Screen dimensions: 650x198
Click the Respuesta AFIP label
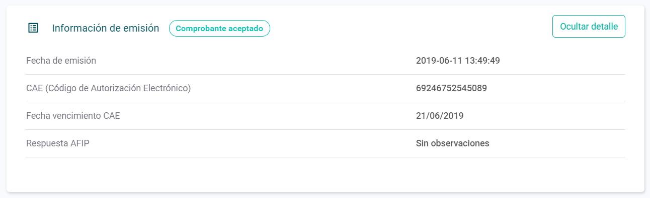pos(58,143)
